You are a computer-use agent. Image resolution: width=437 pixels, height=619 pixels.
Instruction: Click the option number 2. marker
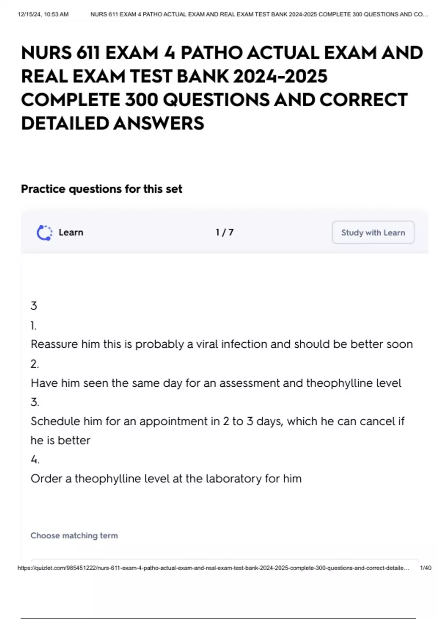[x=35, y=364]
